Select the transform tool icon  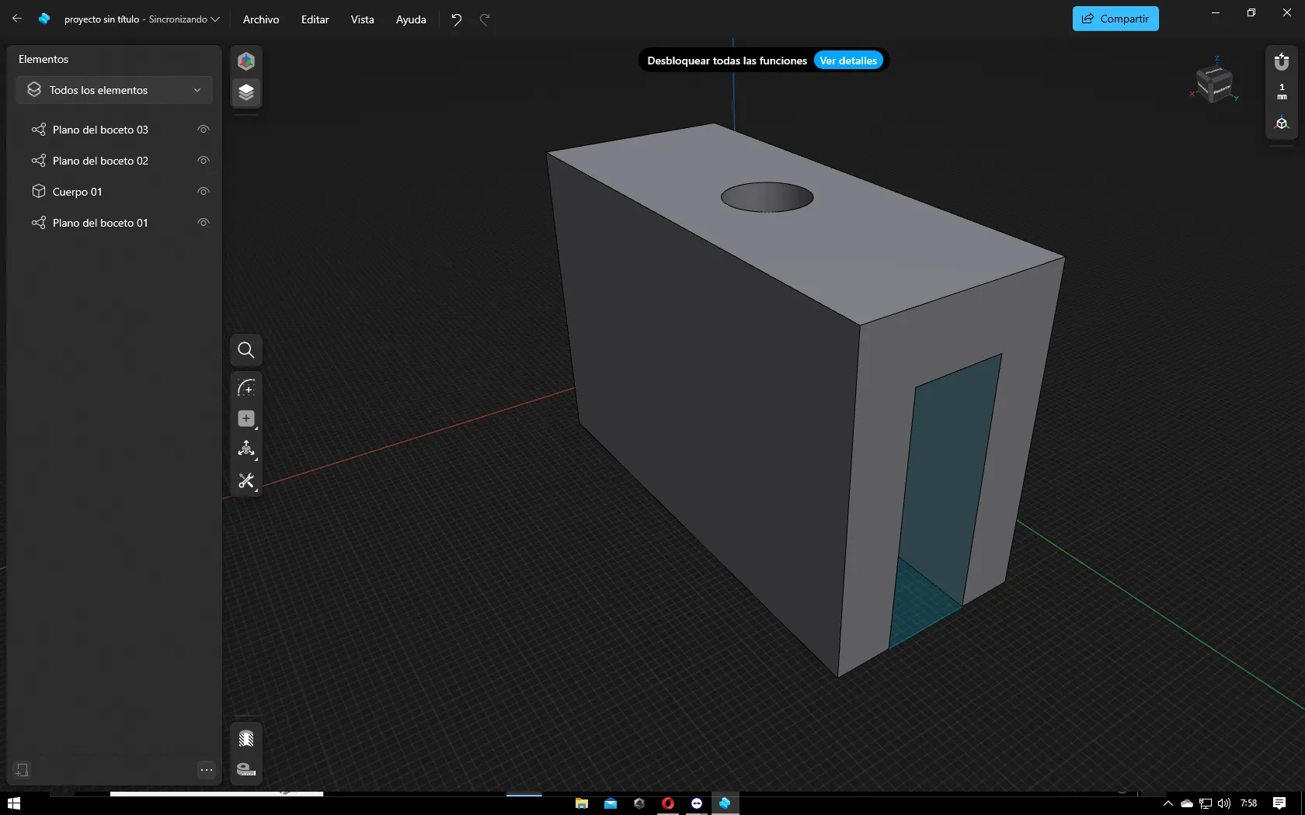coord(246,449)
